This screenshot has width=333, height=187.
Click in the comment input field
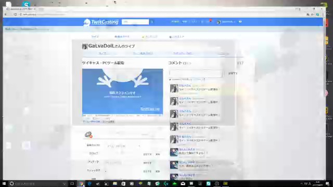pyautogui.click(x=196, y=73)
